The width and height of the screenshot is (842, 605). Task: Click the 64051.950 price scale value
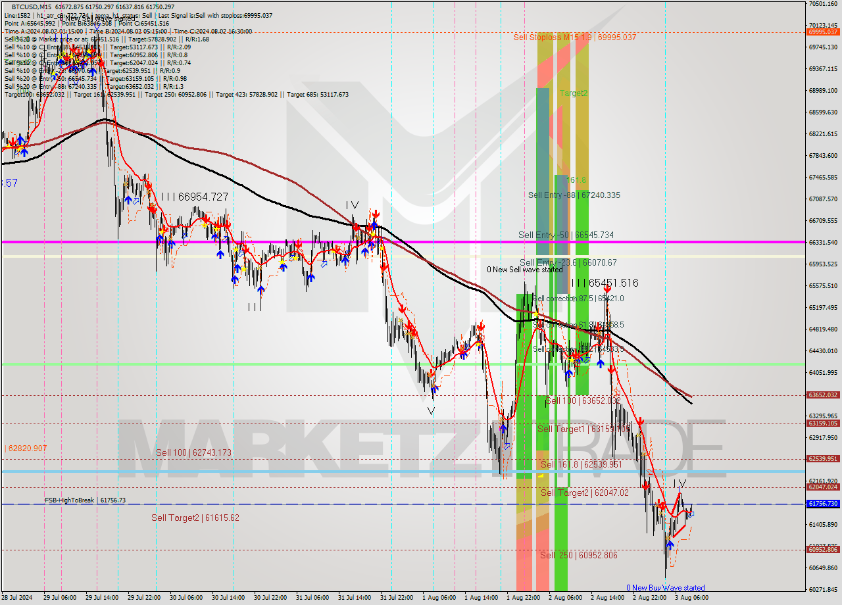[x=823, y=373]
